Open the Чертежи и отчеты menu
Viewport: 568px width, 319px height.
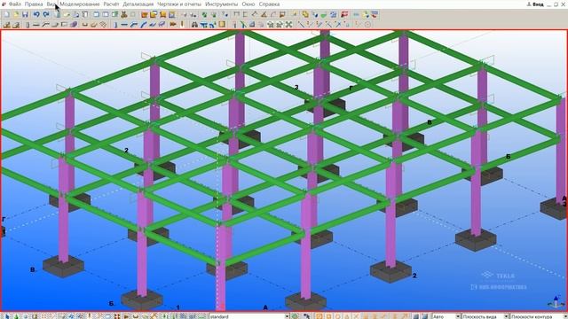click(x=179, y=4)
